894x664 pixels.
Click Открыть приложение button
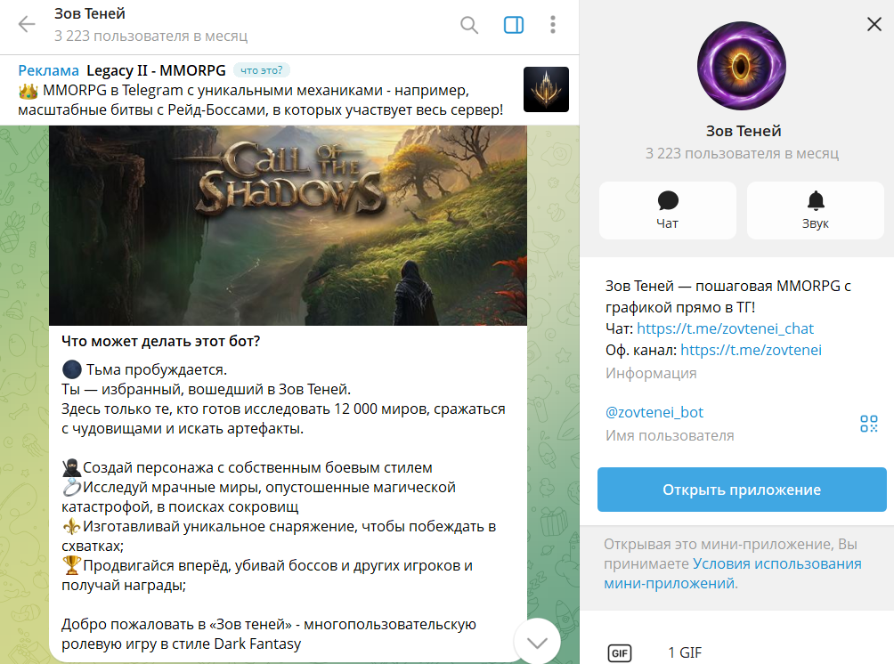(742, 490)
